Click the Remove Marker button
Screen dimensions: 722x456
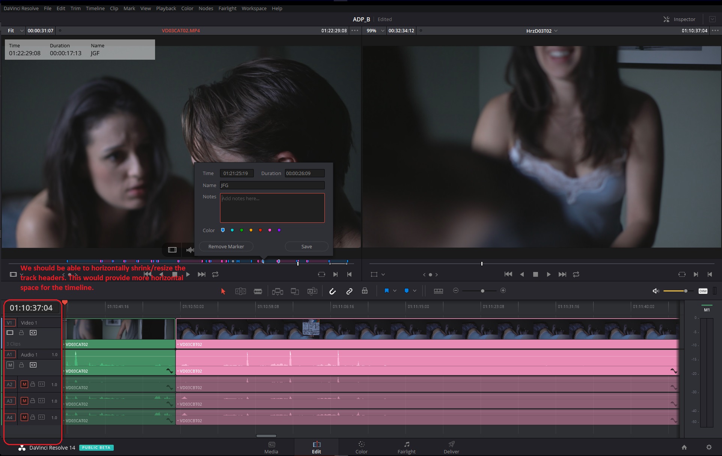(226, 246)
